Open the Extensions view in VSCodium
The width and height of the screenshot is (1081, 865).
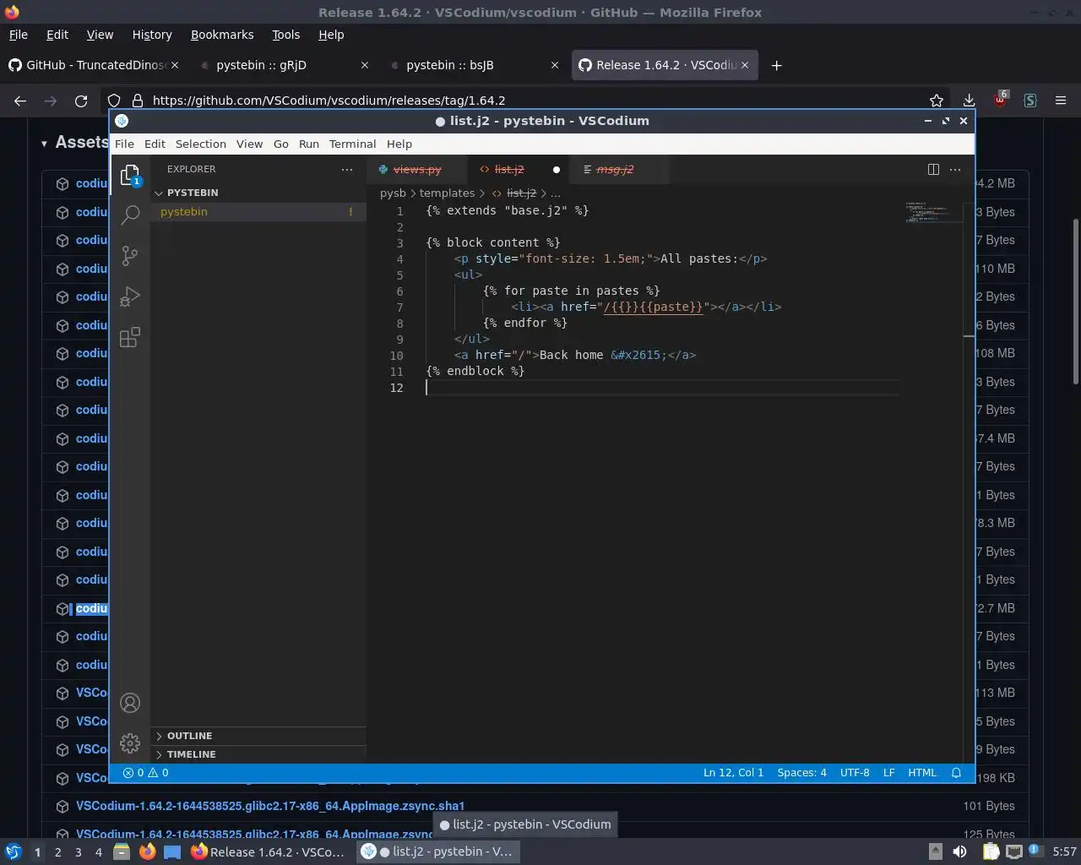point(130,338)
